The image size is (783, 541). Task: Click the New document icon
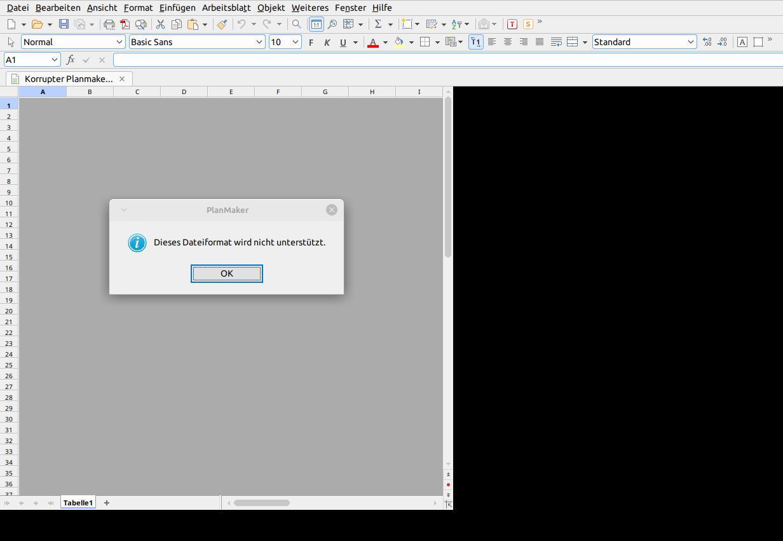(x=11, y=24)
